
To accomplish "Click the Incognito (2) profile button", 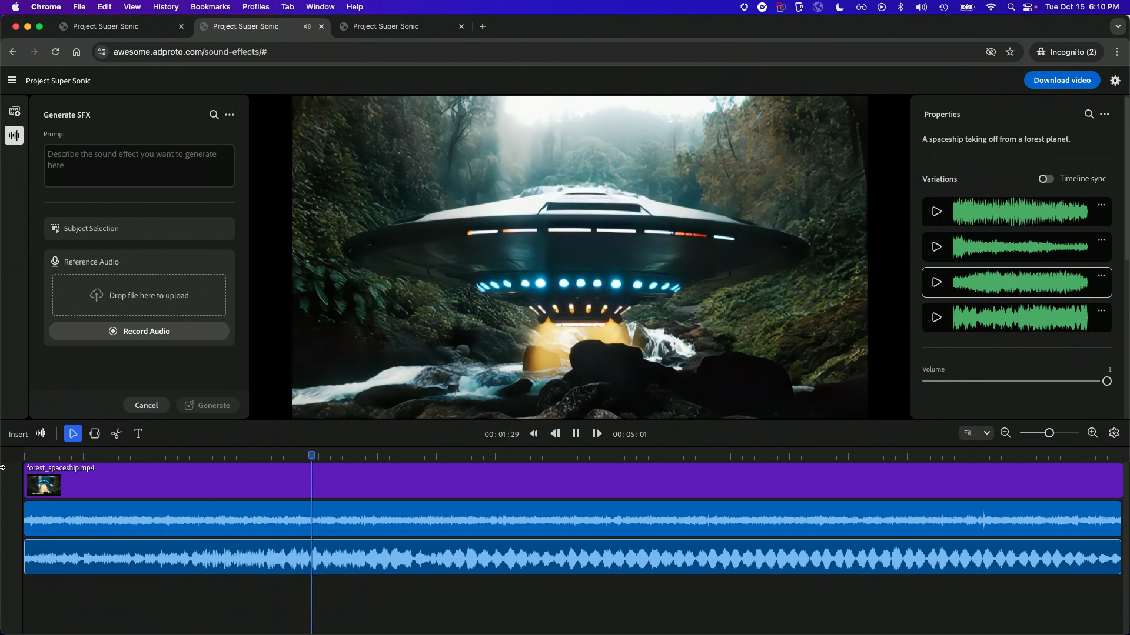I will 1066,52.
